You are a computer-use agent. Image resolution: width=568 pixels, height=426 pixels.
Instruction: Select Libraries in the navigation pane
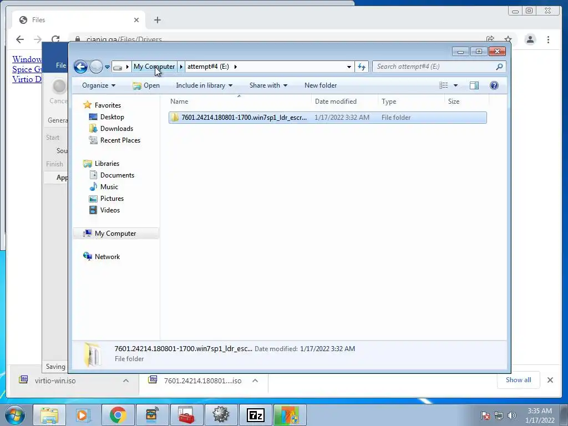pyautogui.click(x=101, y=164)
